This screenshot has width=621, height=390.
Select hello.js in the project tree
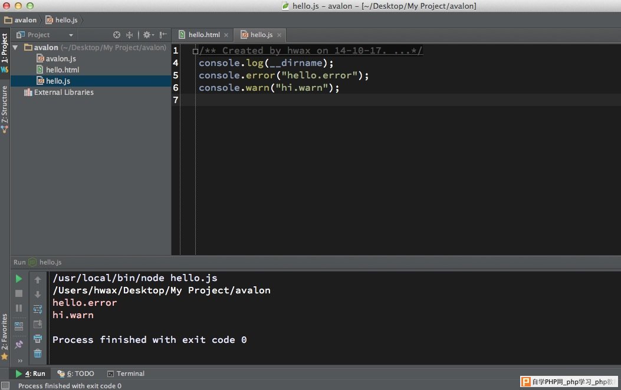[58, 81]
